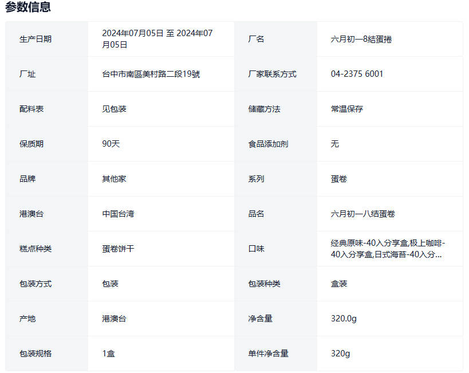Click the net content value 320.0g

(344, 319)
